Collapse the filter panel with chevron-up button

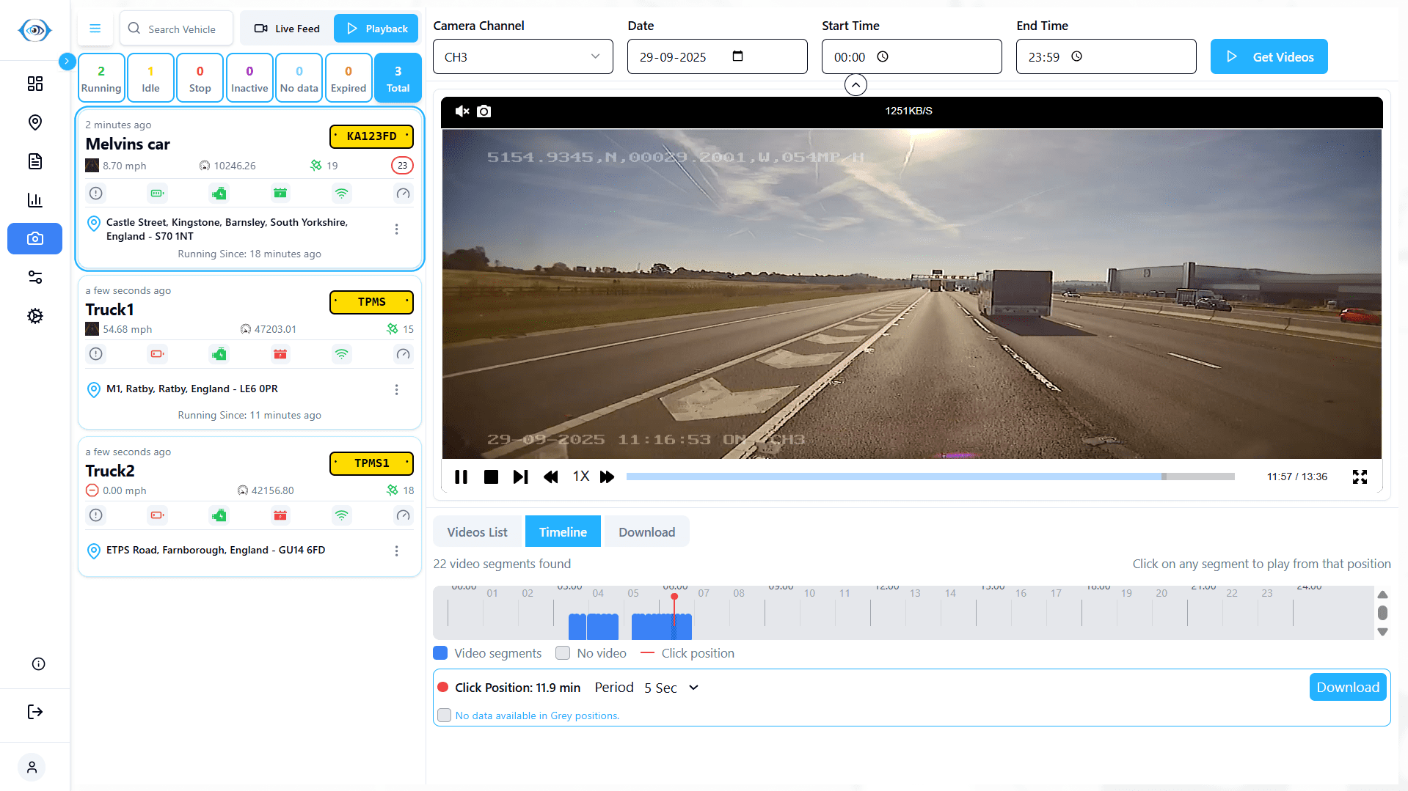pos(855,85)
